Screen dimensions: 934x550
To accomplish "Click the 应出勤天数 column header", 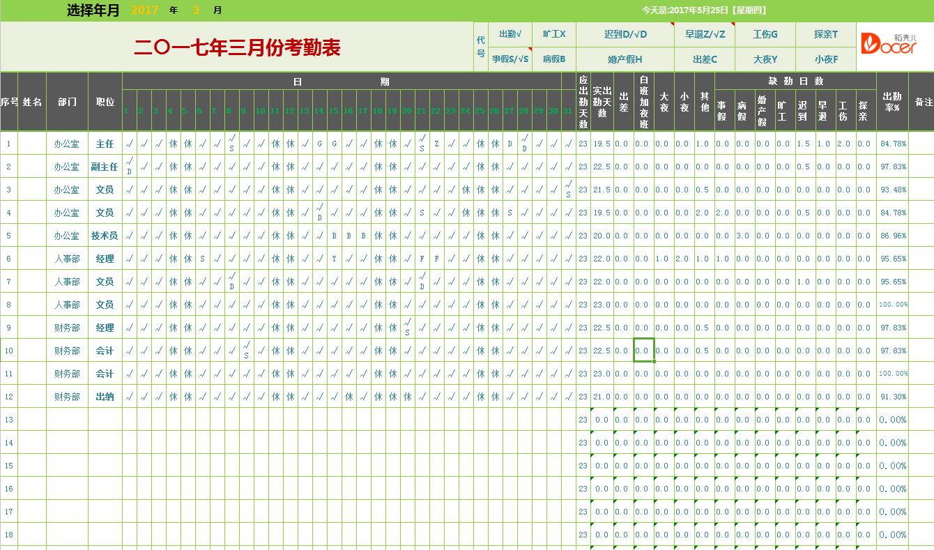I will coord(583,102).
